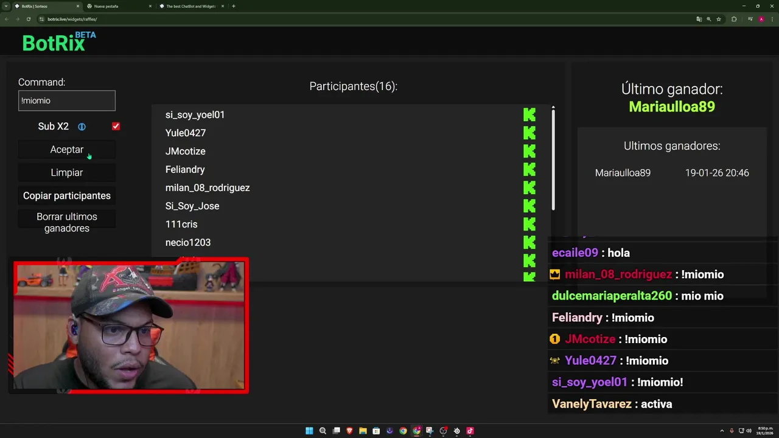The width and height of the screenshot is (779, 438).
Task: Select participant Si_Soy_Jose
Action: (192, 206)
